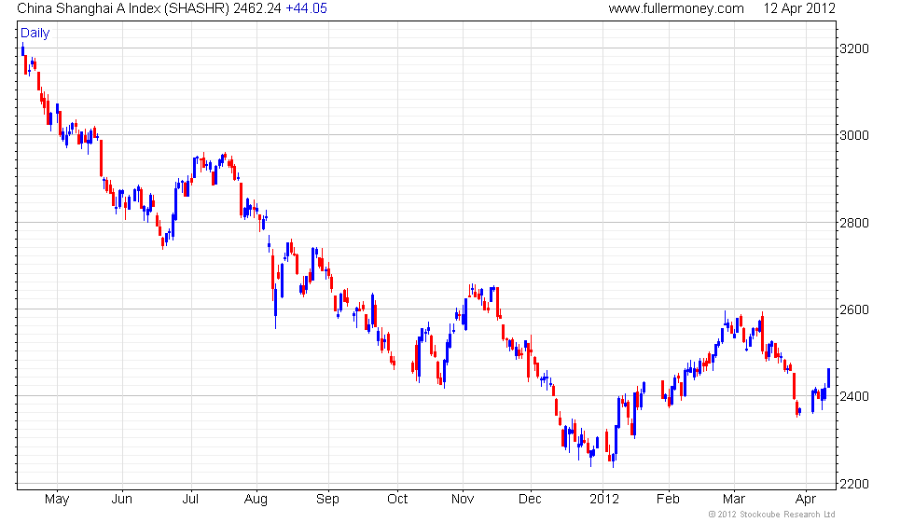The width and height of the screenshot is (914, 522).
Task: Click the Nov label on time axis
Action: click(463, 500)
